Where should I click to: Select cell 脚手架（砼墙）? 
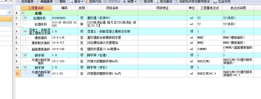112,55
